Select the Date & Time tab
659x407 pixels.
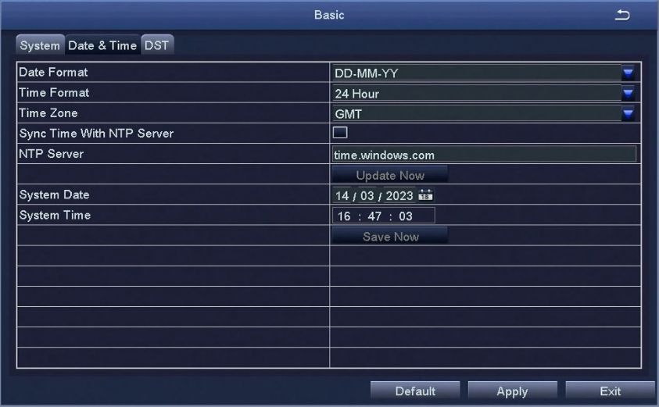tap(102, 45)
